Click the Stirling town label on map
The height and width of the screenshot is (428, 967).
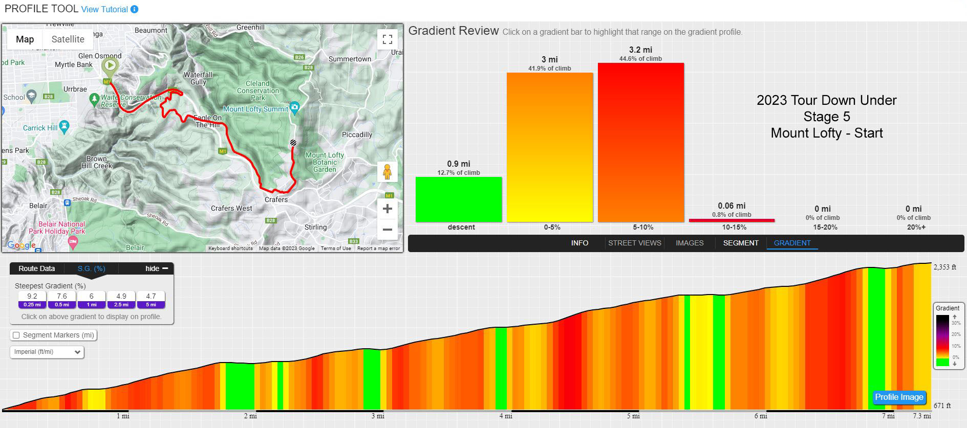pyautogui.click(x=315, y=227)
